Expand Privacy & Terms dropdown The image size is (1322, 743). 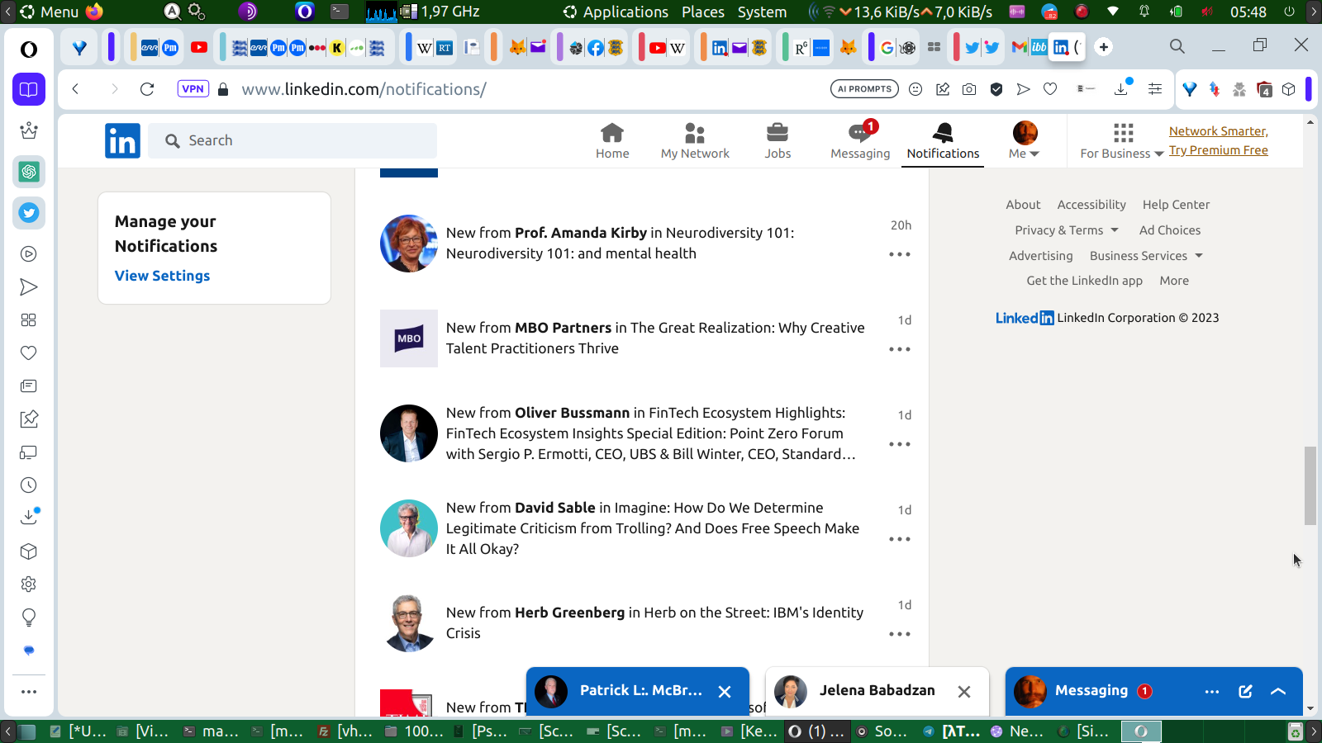click(1067, 230)
